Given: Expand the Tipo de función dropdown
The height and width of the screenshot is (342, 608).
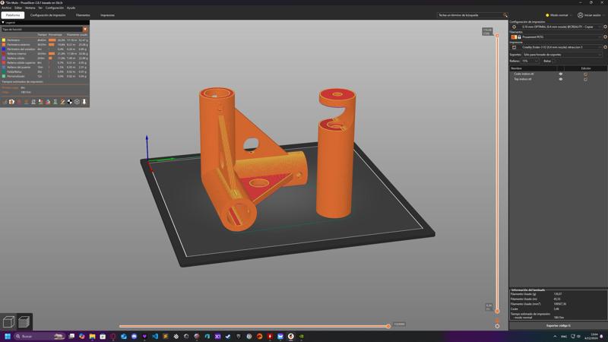Looking at the screenshot, I should pos(44,29).
